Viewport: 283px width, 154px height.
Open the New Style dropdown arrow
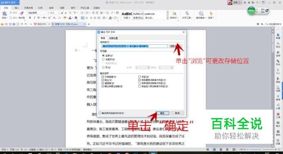(178, 18)
